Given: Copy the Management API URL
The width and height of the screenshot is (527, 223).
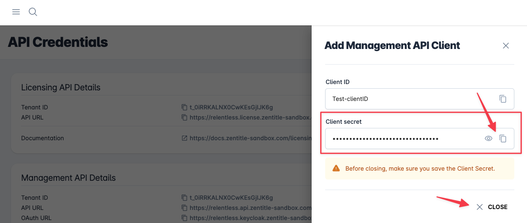Looking at the screenshot, I should (184, 208).
